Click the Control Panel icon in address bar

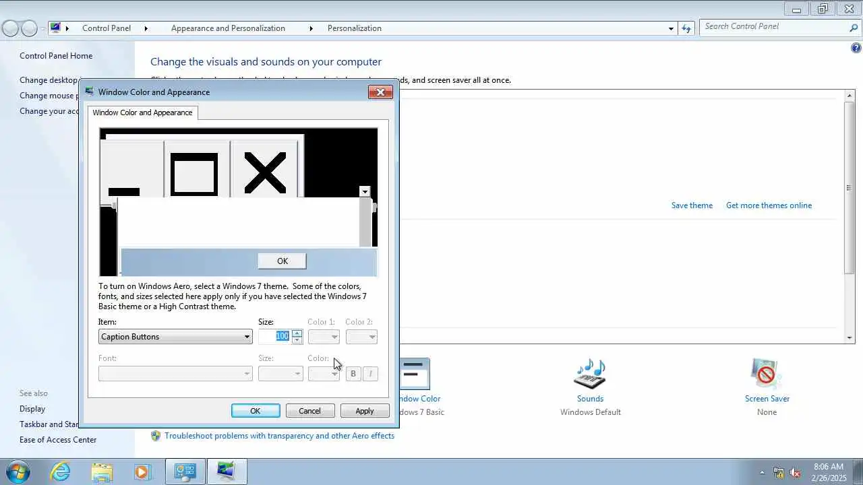point(55,28)
